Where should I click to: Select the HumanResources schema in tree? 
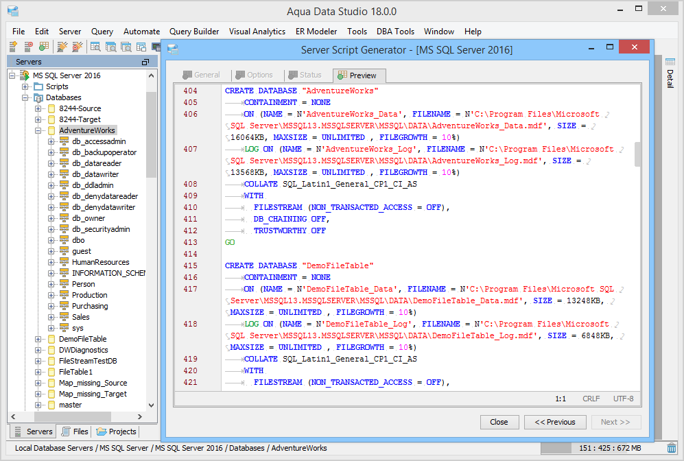100,262
